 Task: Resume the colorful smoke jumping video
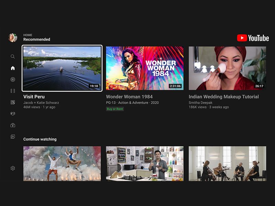click(x=62, y=164)
